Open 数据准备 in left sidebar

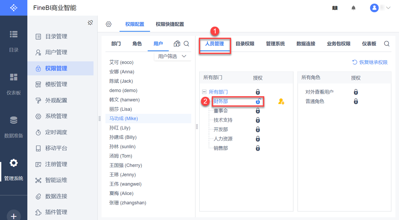click(x=14, y=126)
